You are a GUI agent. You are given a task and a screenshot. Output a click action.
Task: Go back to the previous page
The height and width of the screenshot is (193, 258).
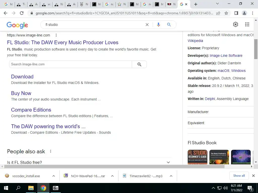[x=6, y=13]
